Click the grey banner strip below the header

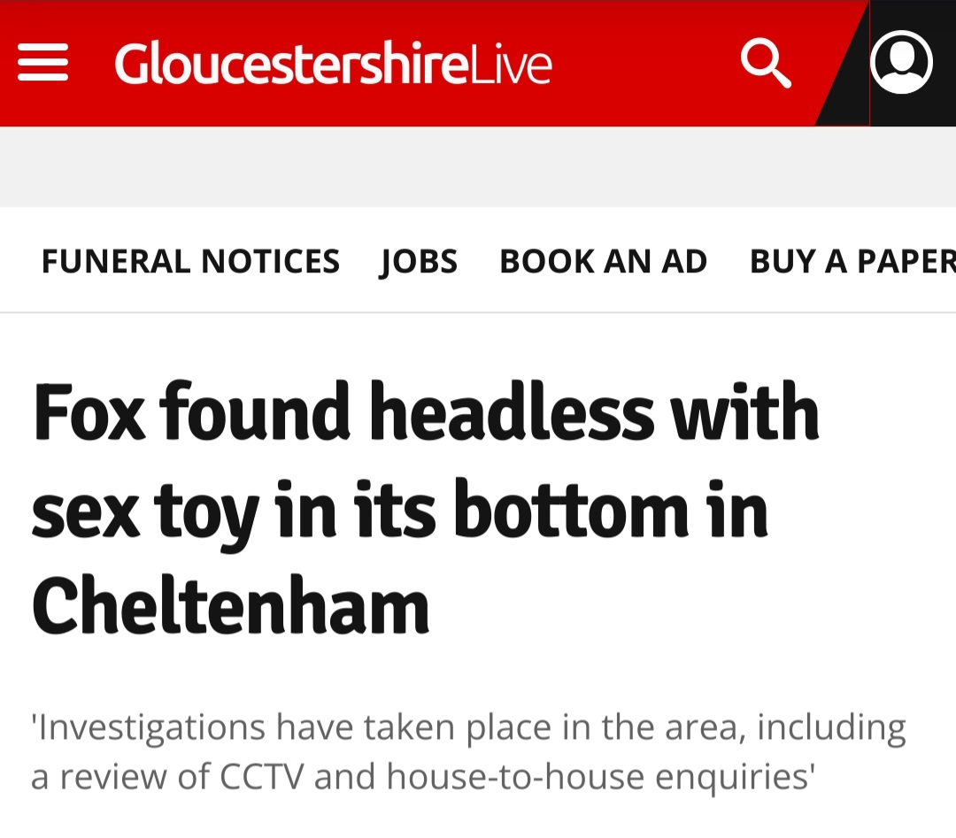pyautogui.click(x=478, y=166)
